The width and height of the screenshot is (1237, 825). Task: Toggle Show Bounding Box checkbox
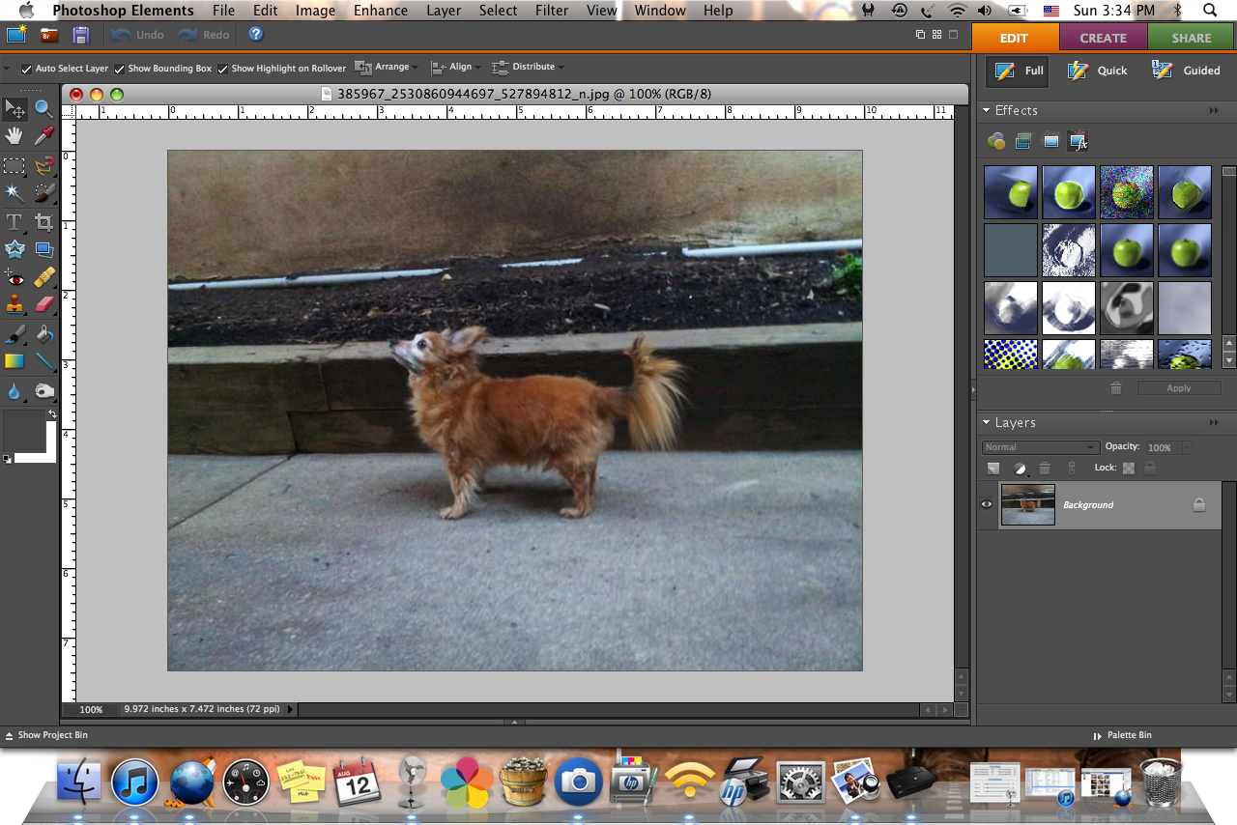(x=119, y=69)
